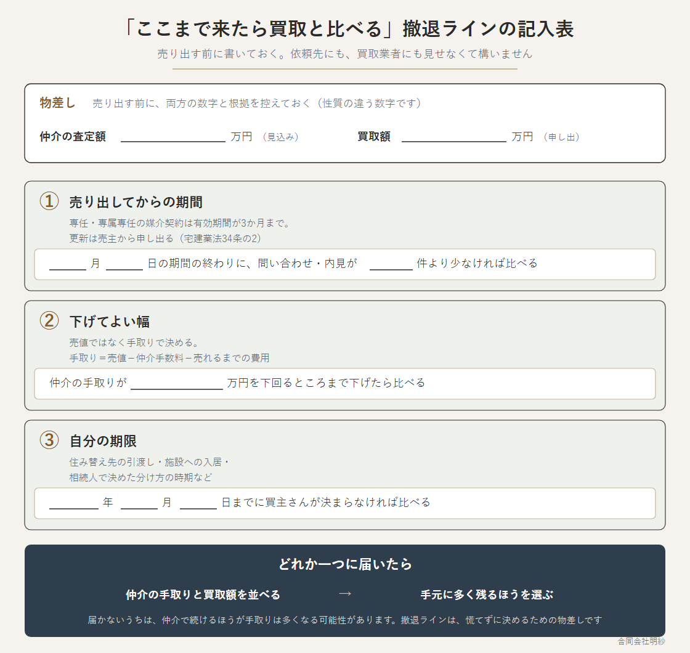
Task: Click the heading どれか一つに届いたら
Action: (x=345, y=564)
